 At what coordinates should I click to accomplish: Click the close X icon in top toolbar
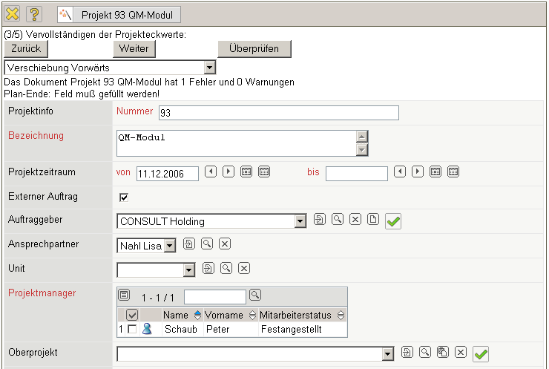click(13, 13)
